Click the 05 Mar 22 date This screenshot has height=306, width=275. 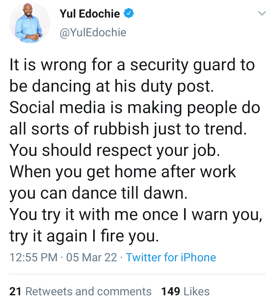click(x=92, y=257)
